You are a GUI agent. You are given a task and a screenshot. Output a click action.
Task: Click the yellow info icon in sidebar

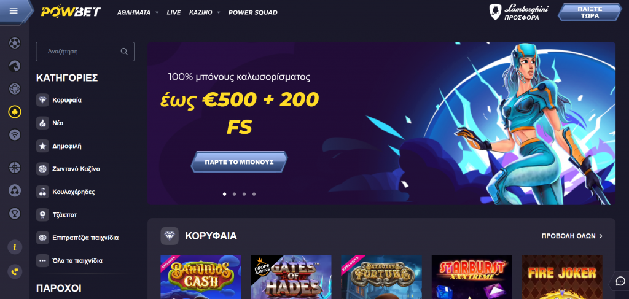pyautogui.click(x=15, y=247)
